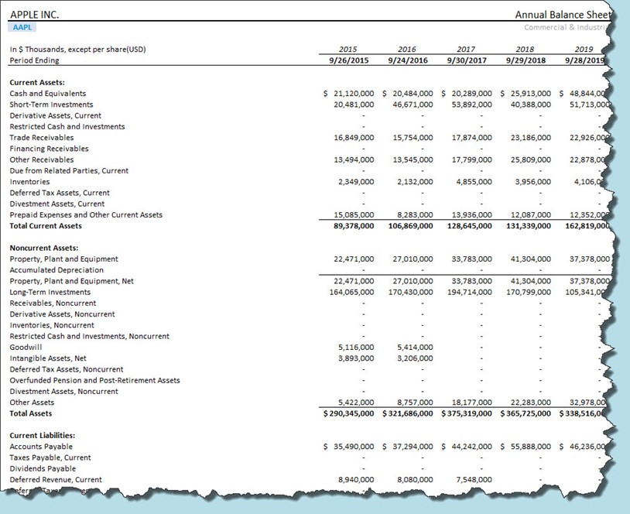Screen dimensions: 630x514
Task: Click the Trade Receivables row label
Action: (42, 138)
